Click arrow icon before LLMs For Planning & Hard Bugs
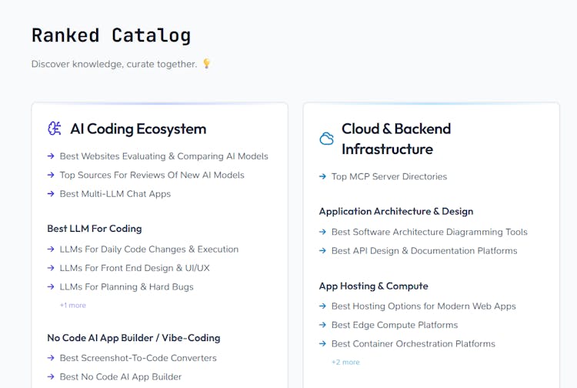Screen dimensions: 577x388 51,287
